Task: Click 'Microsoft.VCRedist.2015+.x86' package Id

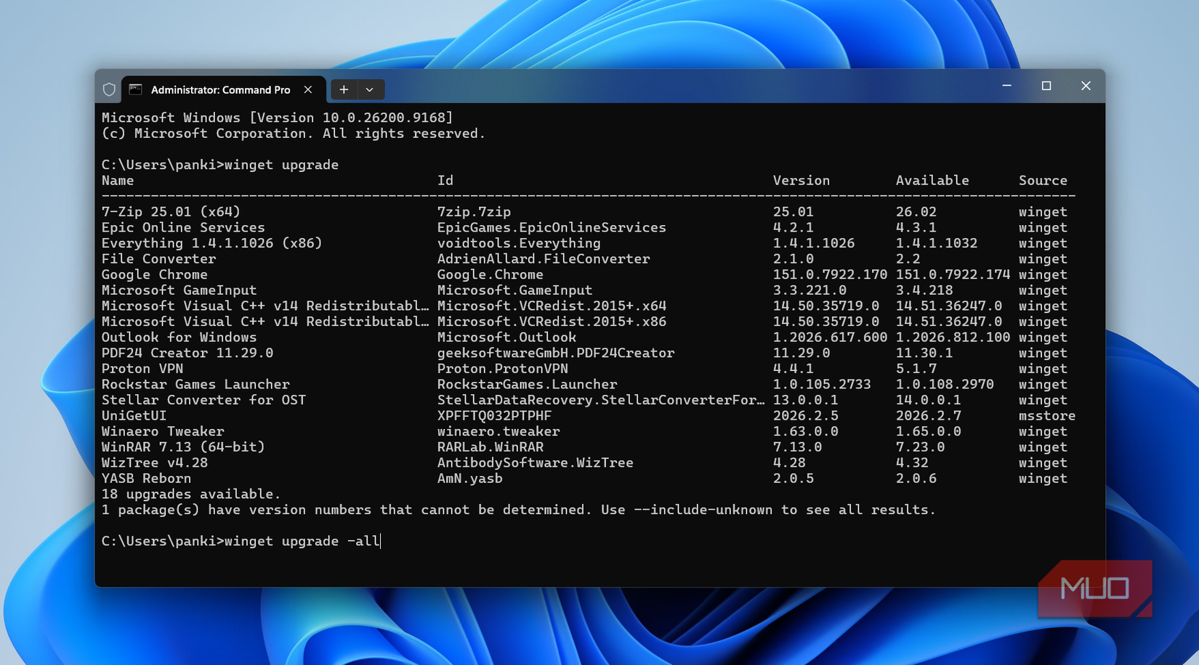Action: coord(552,322)
